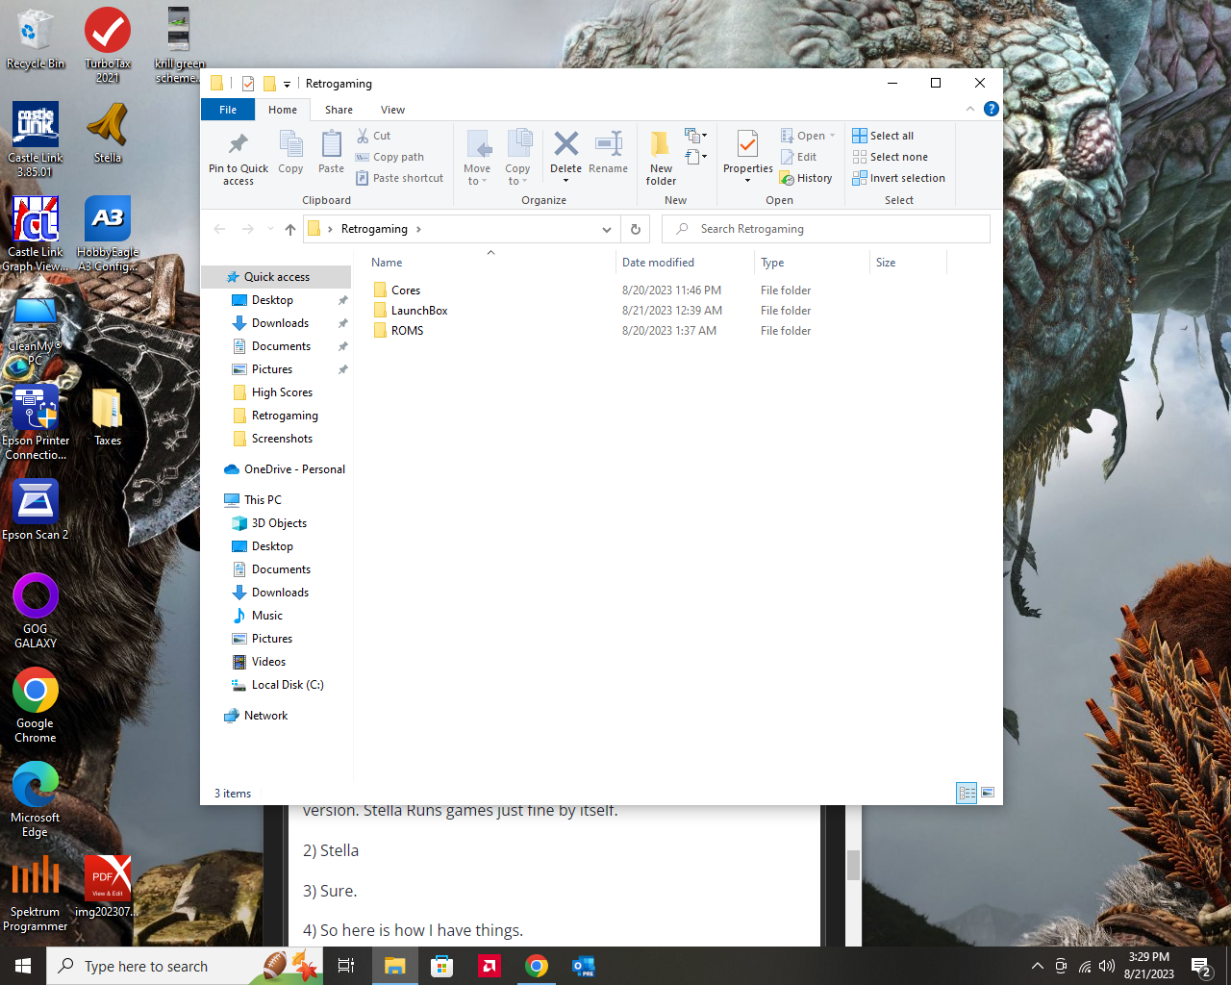Expand the Delete dropdown arrow

[x=565, y=181]
